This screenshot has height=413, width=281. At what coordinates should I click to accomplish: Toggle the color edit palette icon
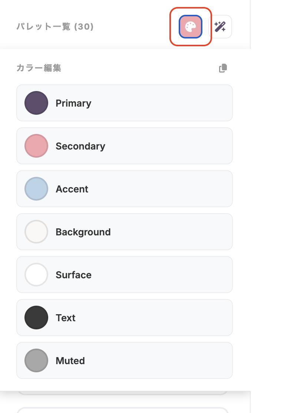click(190, 27)
